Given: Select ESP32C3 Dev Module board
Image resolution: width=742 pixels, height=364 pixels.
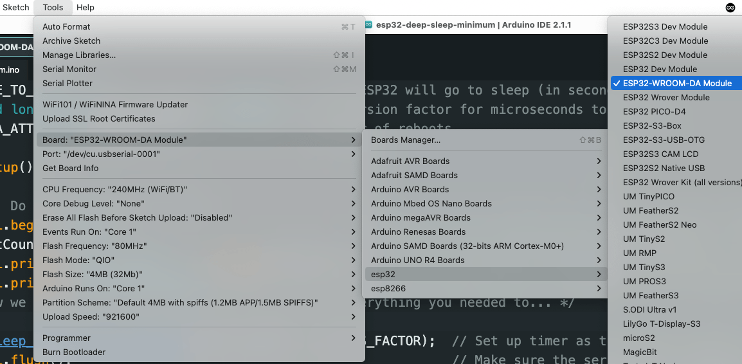Looking at the screenshot, I should click(676, 41).
